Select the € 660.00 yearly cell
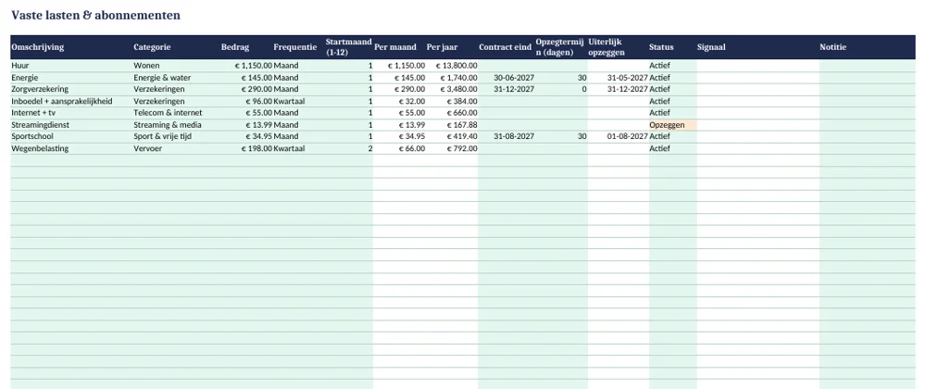This screenshot has height=389, width=926. click(452, 113)
